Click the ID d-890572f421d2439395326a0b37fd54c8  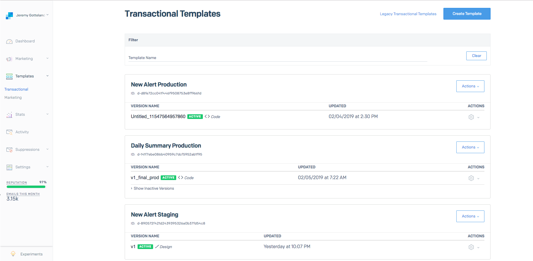pyautogui.click(x=171, y=224)
